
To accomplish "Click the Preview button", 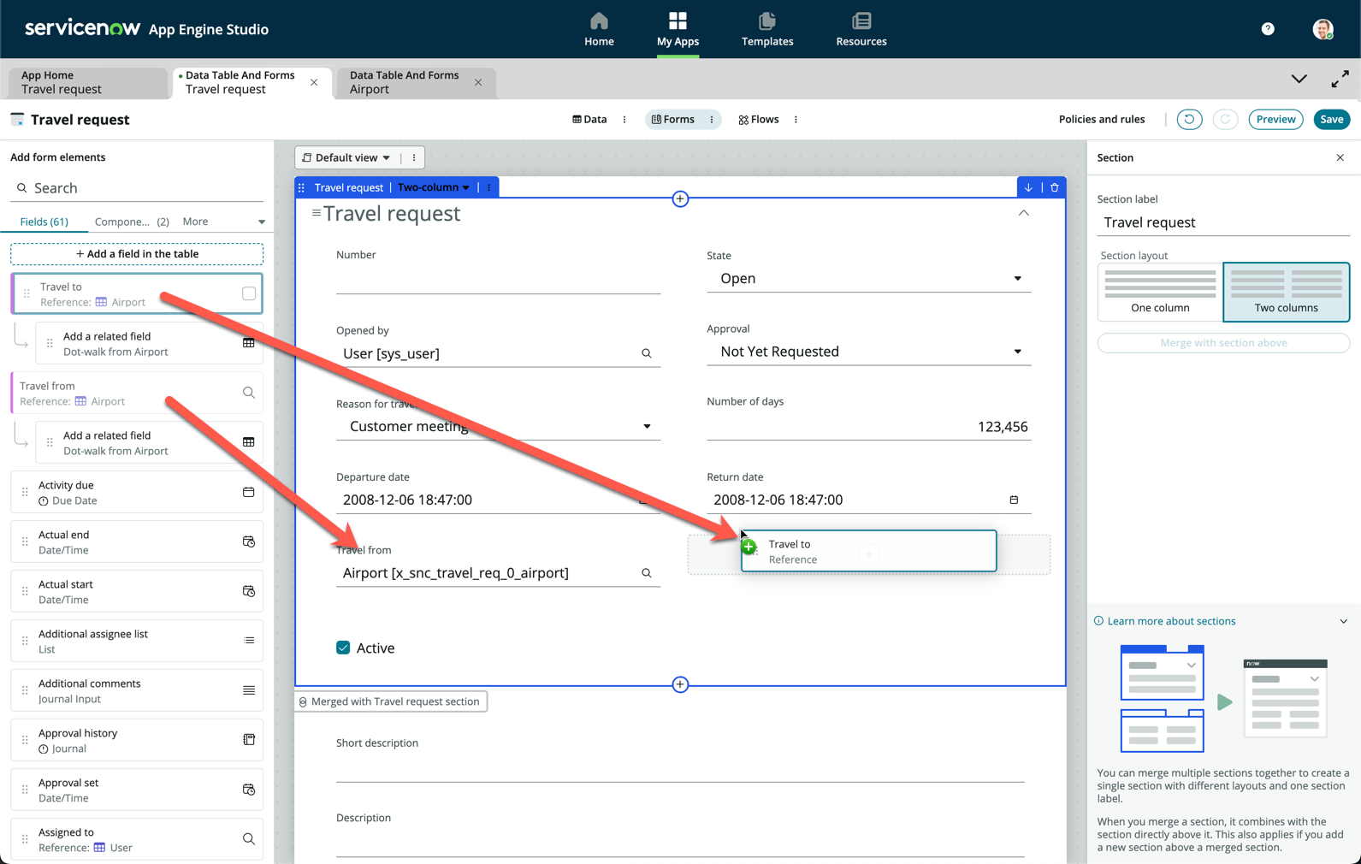I will (x=1275, y=120).
